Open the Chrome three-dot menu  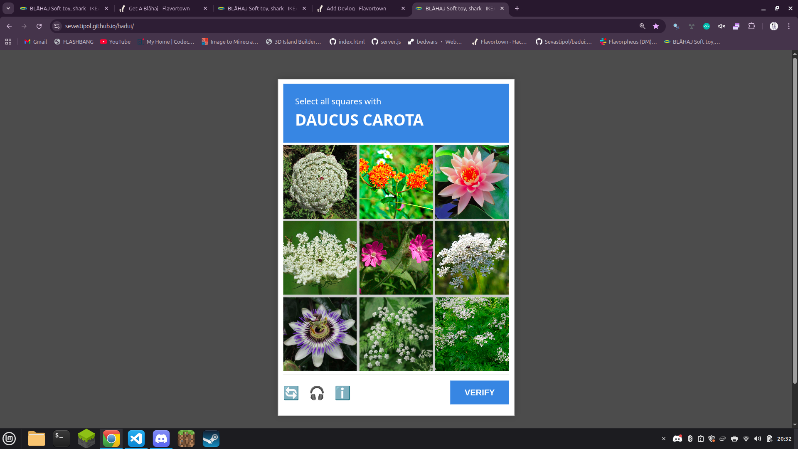point(789,26)
